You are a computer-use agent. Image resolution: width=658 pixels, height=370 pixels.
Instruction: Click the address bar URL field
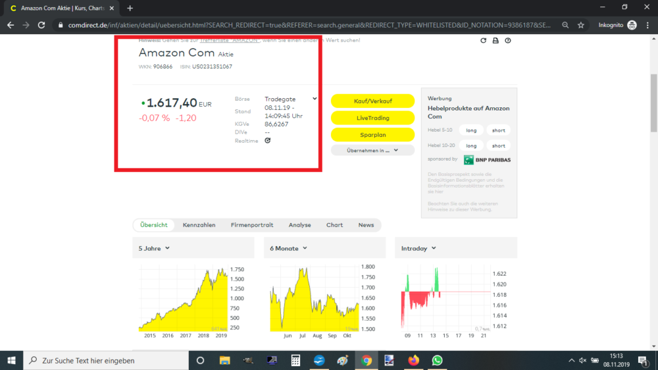coord(309,25)
